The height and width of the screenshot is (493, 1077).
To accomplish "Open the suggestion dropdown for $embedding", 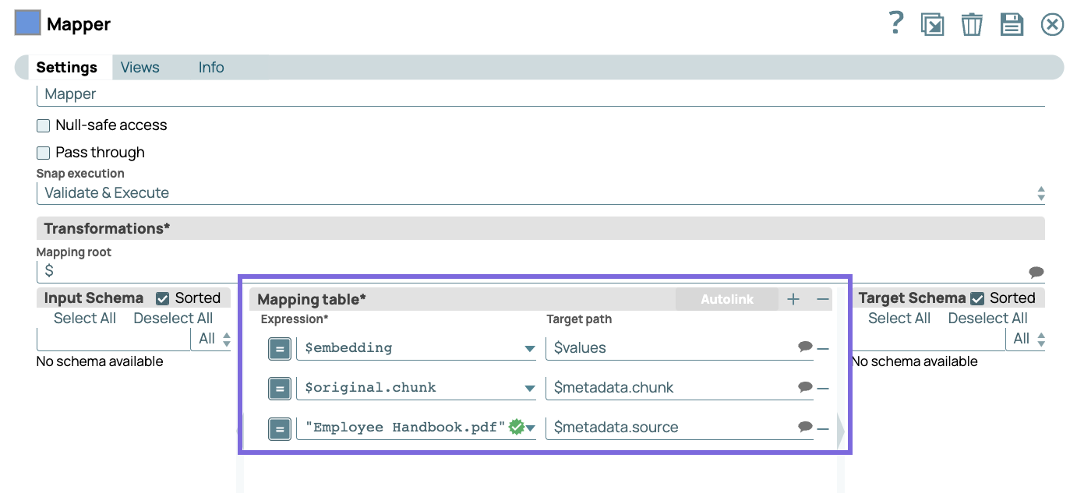I will 529,348.
